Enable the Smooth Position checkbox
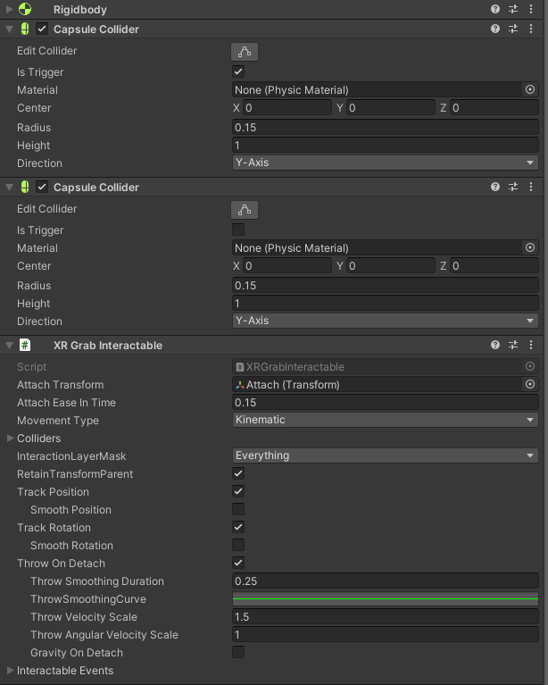The height and width of the screenshot is (685, 548). 238,510
